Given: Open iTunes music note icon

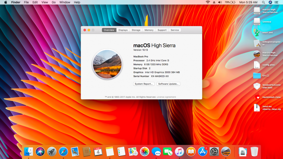Looking at the screenshot, I should click(x=179, y=151).
